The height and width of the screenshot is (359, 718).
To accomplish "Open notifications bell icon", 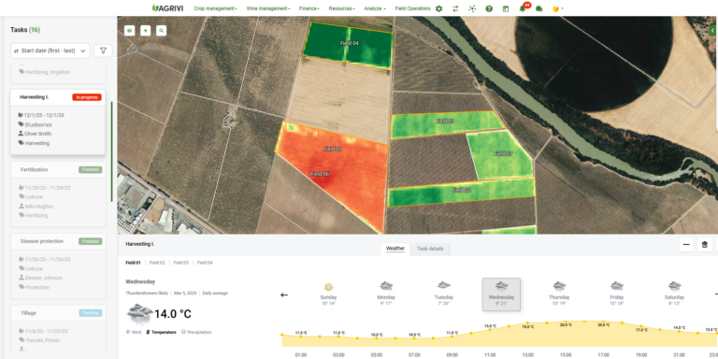I will click(523, 8).
